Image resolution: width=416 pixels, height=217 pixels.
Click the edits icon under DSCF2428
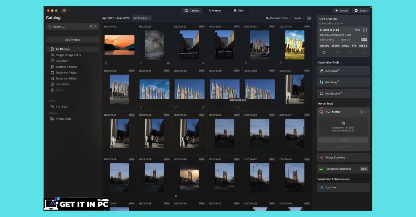[176, 107]
